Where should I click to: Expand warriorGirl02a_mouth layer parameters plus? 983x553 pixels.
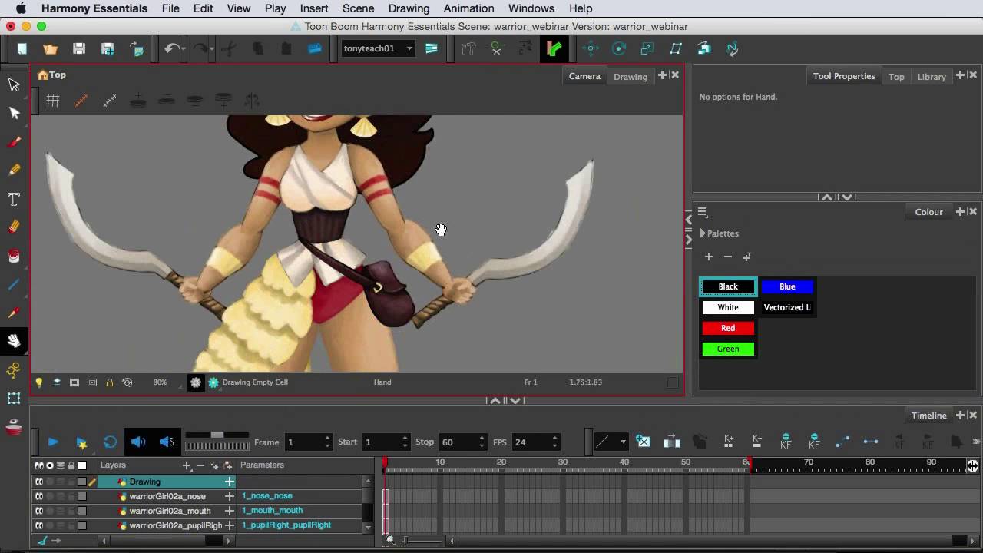tap(229, 511)
